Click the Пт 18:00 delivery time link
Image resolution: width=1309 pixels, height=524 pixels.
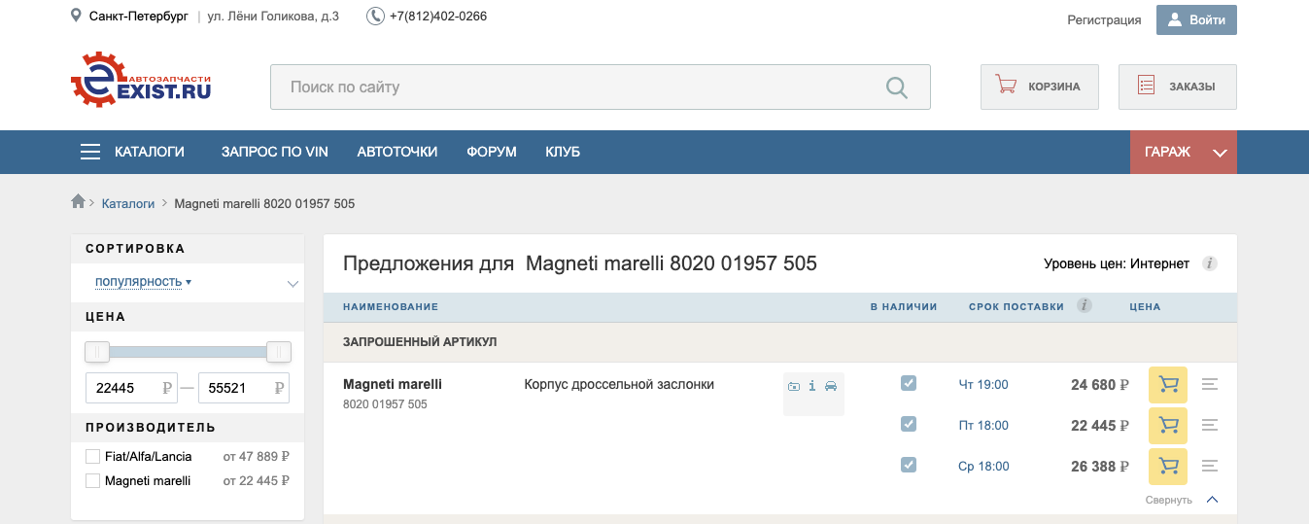click(983, 426)
